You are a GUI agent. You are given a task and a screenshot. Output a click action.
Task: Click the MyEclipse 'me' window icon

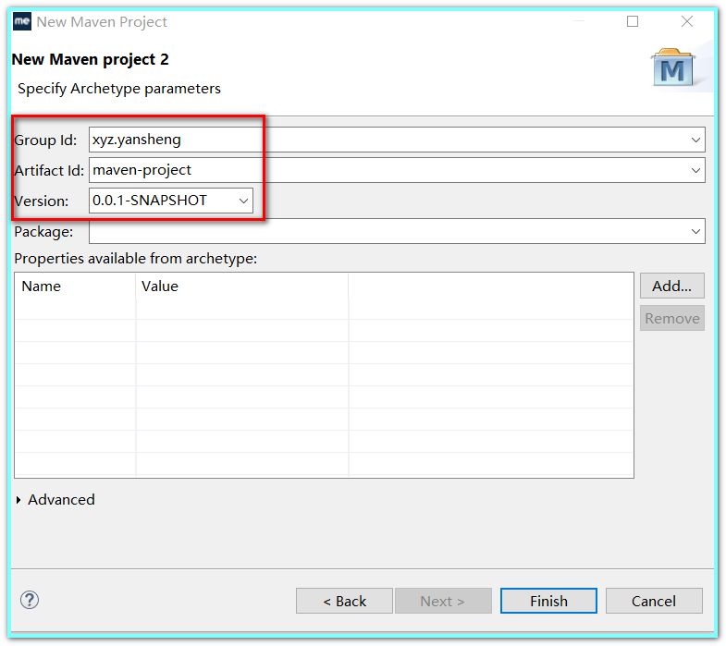[22, 21]
